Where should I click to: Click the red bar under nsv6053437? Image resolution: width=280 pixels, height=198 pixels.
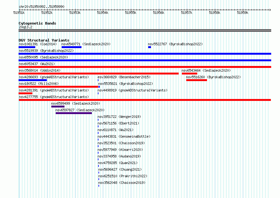point(145,67)
